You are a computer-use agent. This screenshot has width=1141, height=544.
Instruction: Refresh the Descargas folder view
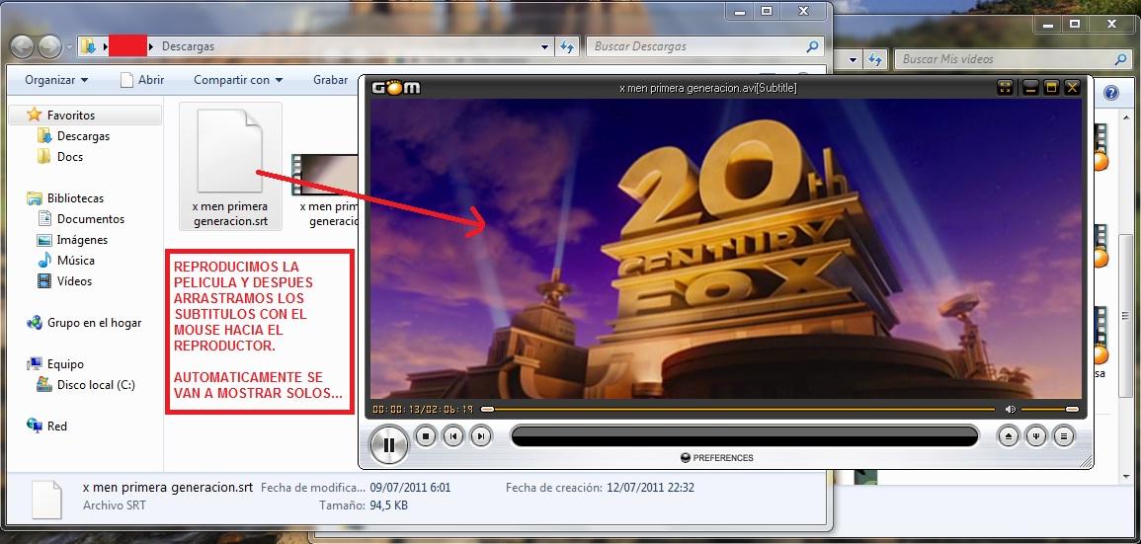(x=567, y=46)
